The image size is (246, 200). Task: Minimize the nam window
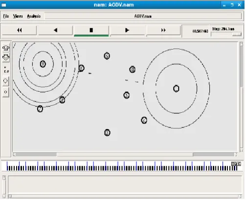(x=224, y=5)
